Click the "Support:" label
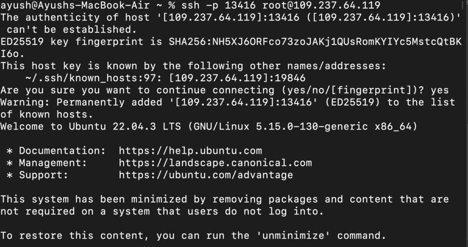The image size is (468, 247). coord(43,175)
